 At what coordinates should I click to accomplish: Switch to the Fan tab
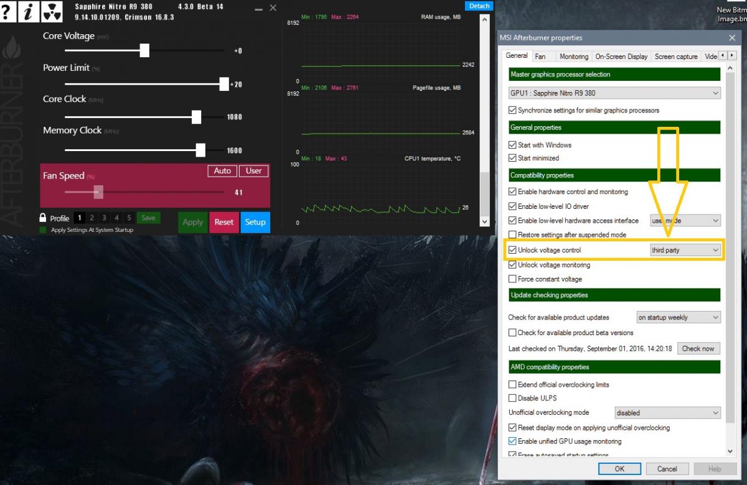pyautogui.click(x=540, y=57)
